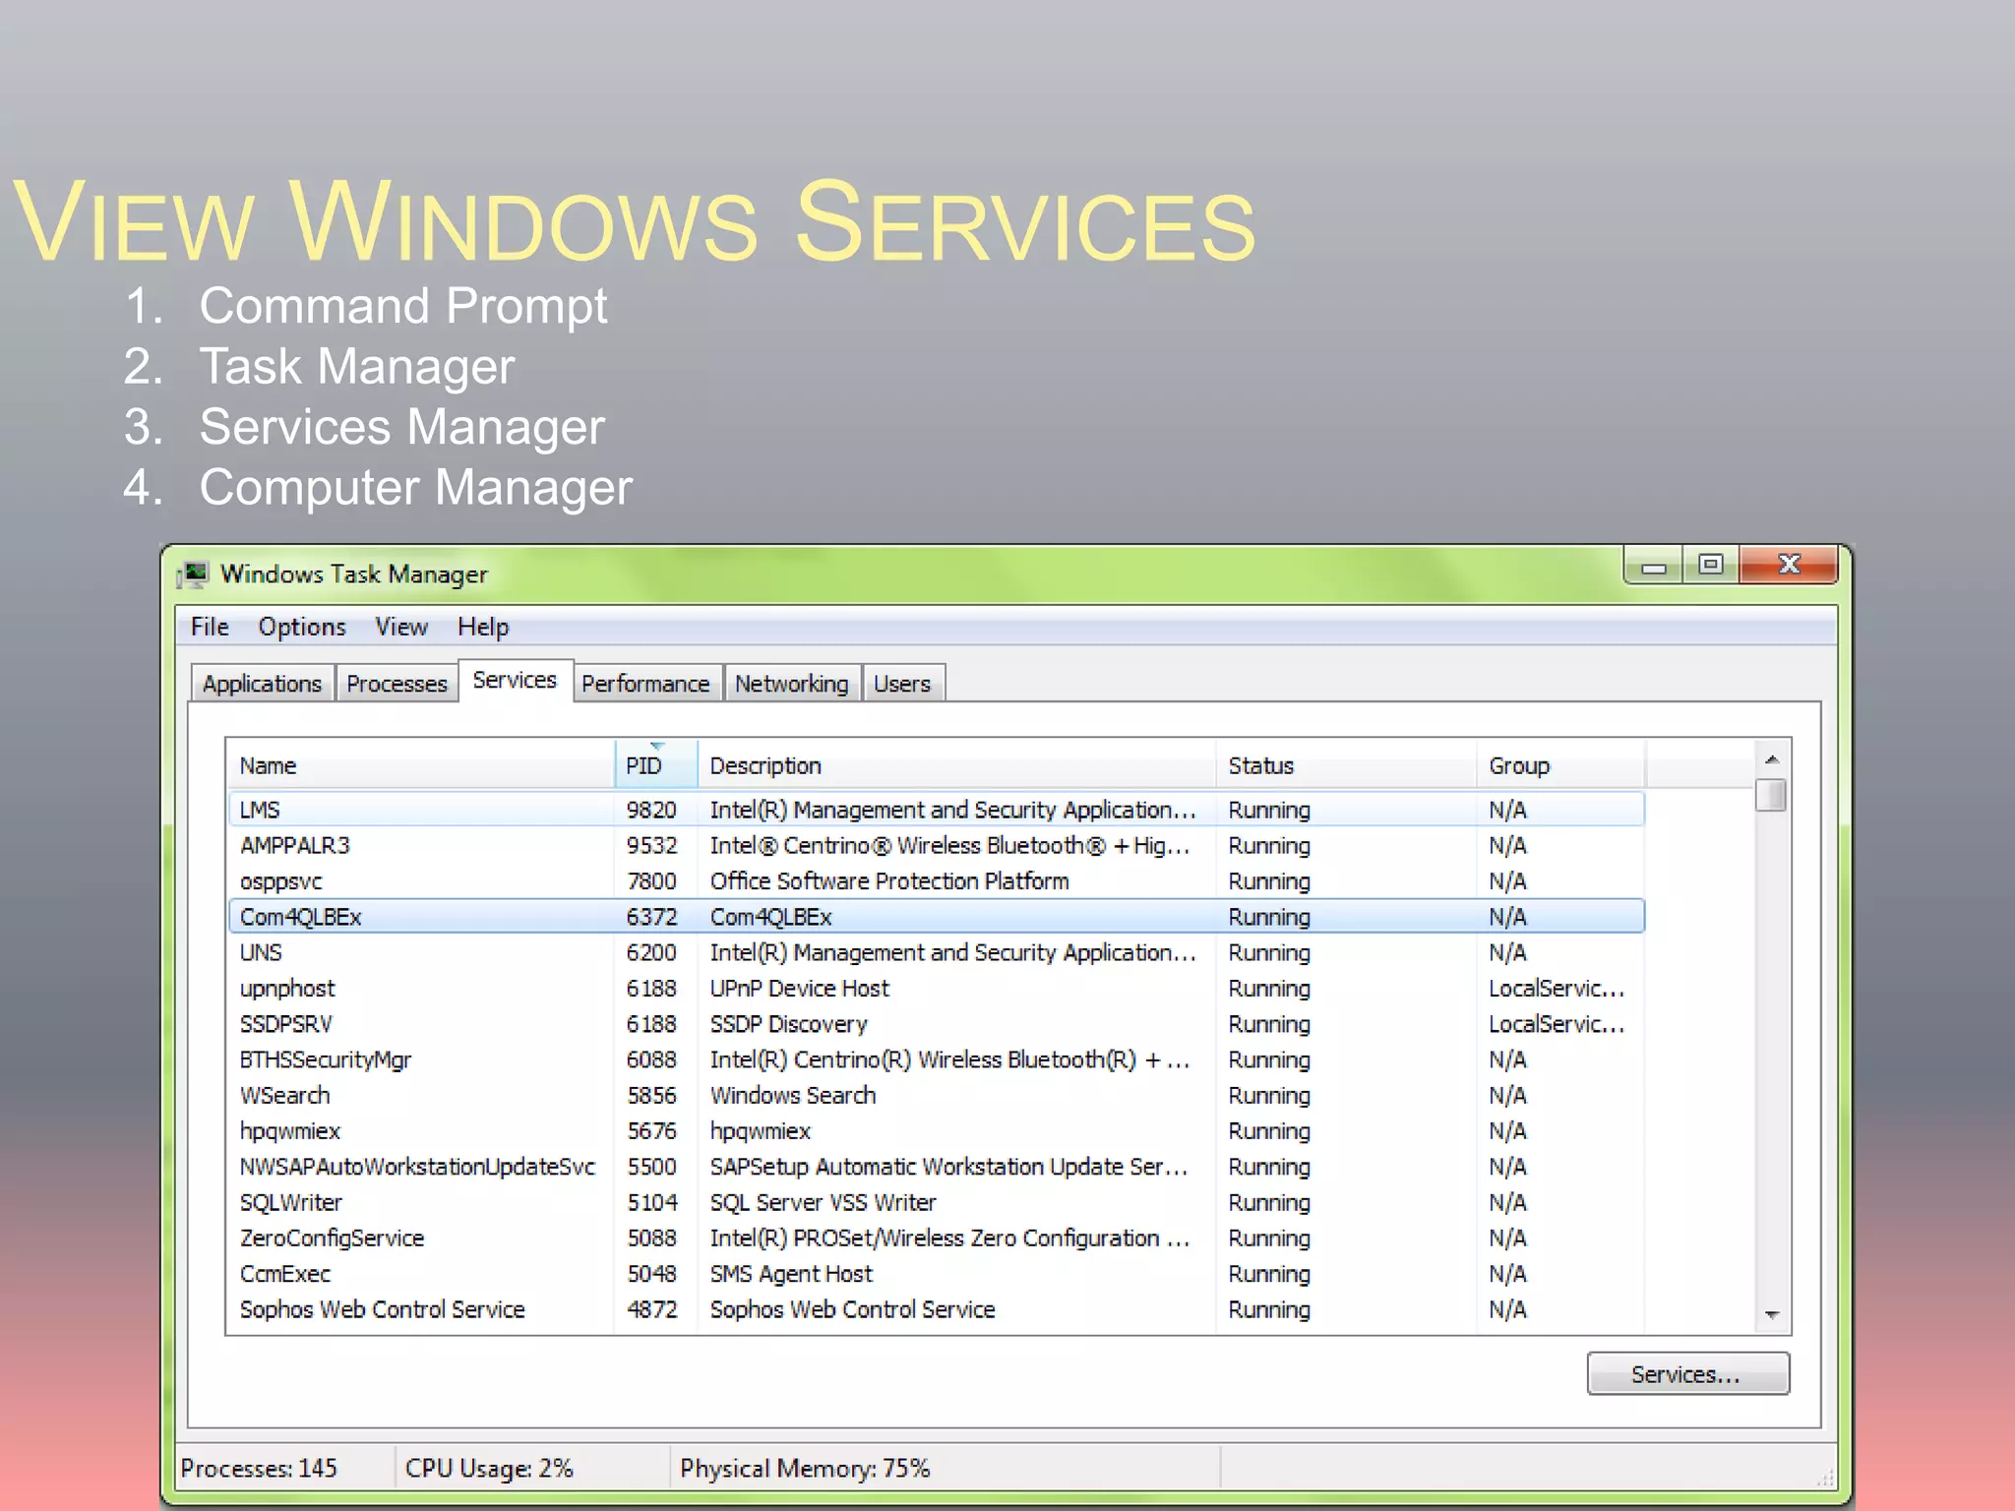Click the scrollbar down arrow
Screen dimensions: 2015x1511
pyautogui.click(x=1771, y=1315)
